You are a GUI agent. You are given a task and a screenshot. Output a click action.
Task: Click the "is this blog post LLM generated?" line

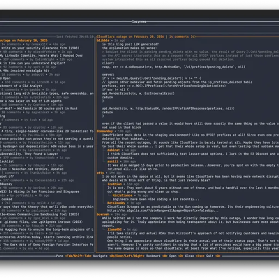130,44
